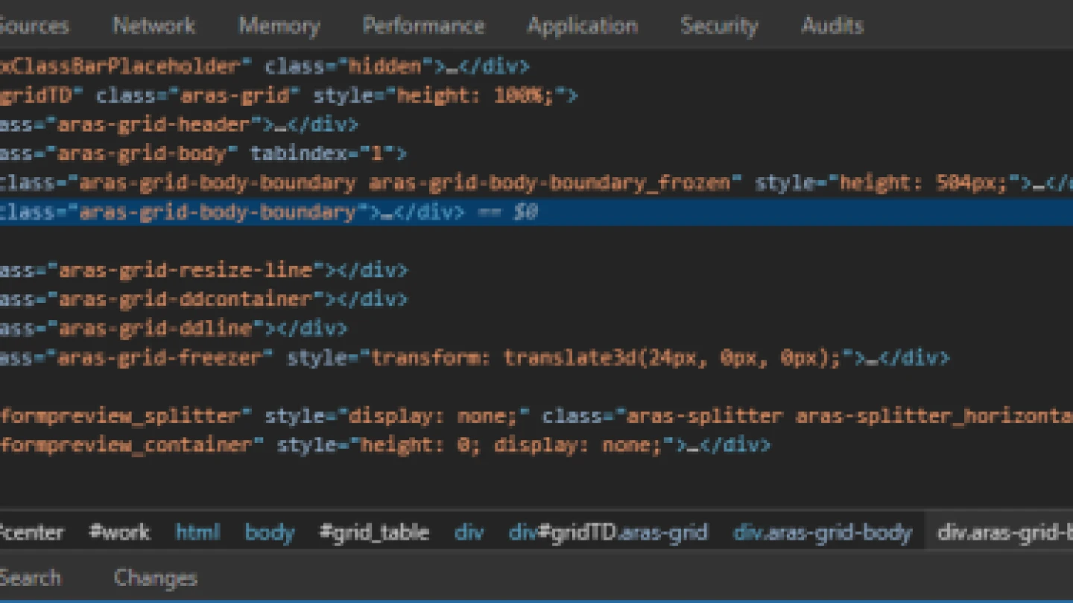
Task: Select the formpreview_splitter element line
Action: pyautogui.click(x=536, y=415)
